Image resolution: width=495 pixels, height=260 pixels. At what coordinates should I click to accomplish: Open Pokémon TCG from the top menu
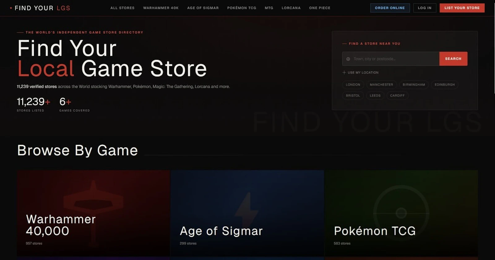tap(242, 8)
